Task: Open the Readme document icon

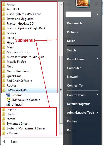Action: [x=8, y=95]
